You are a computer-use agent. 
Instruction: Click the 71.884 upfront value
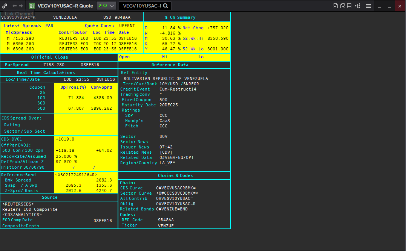click(76, 98)
